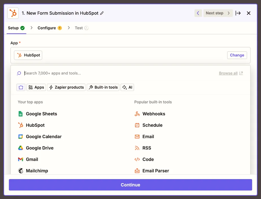The width and height of the screenshot is (261, 199).
Task: Choose Google Drive from the list
Action: [40, 148]
